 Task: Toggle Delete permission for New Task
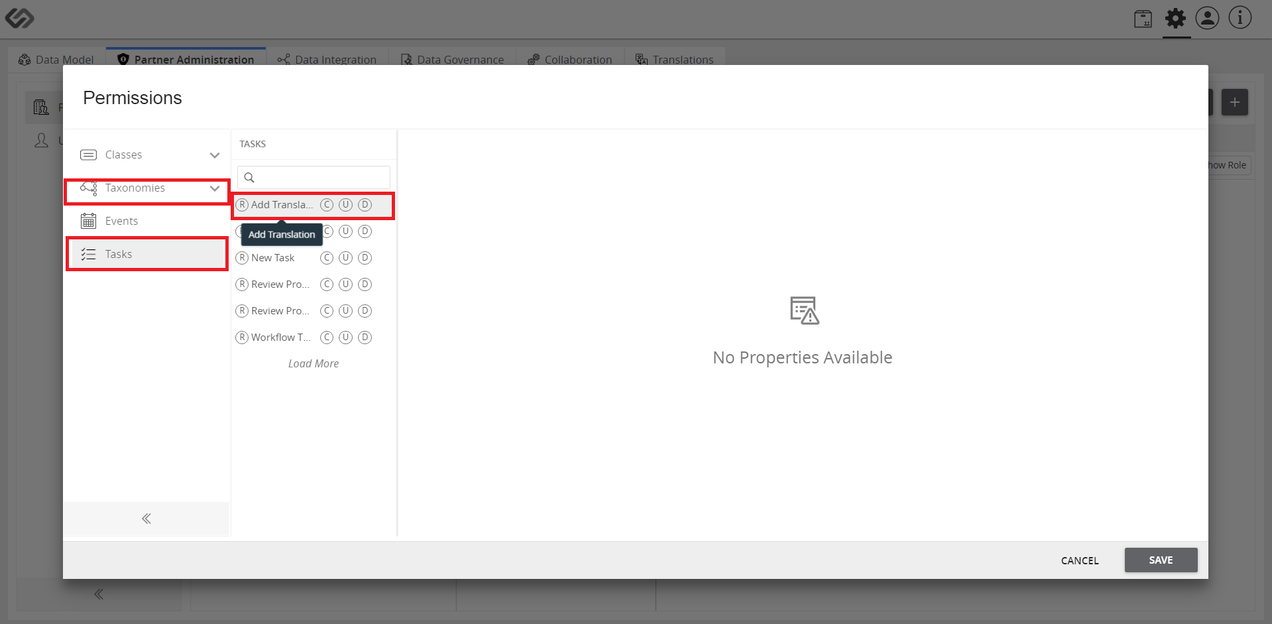[x=365, y=258]
